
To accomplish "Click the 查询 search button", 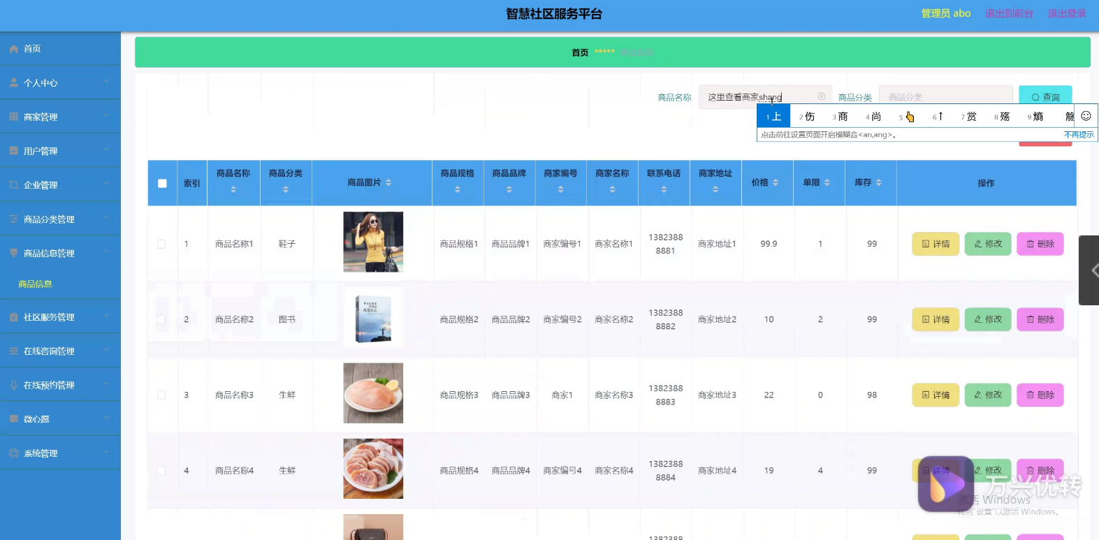I will tap(1045, 97).
